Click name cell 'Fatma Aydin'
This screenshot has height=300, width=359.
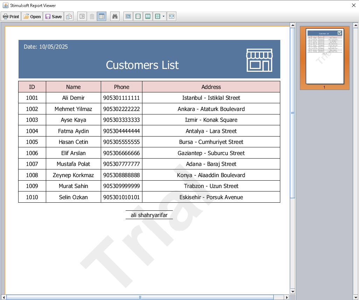click(73, 131)
